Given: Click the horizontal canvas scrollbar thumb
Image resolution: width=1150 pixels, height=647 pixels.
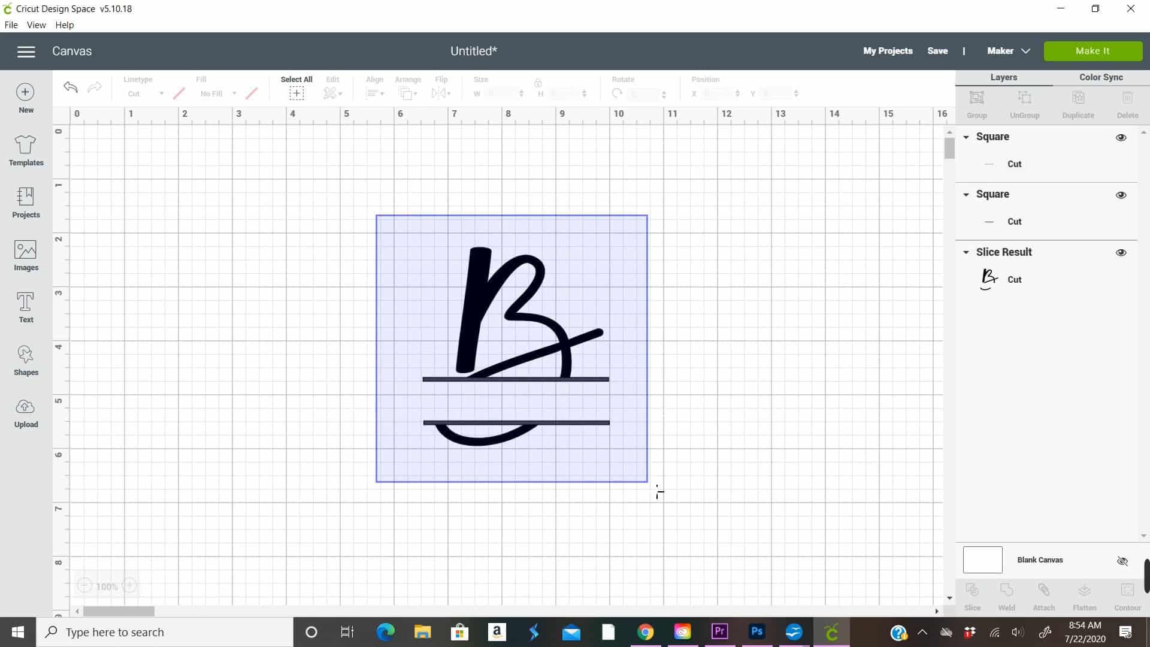Looking at the screenshot, I should (119, 611).
